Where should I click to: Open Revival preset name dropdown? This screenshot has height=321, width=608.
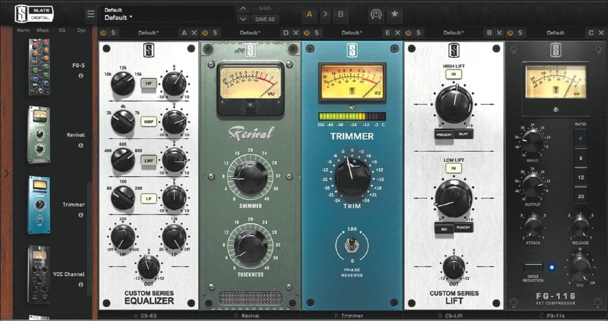click(250, 33)
